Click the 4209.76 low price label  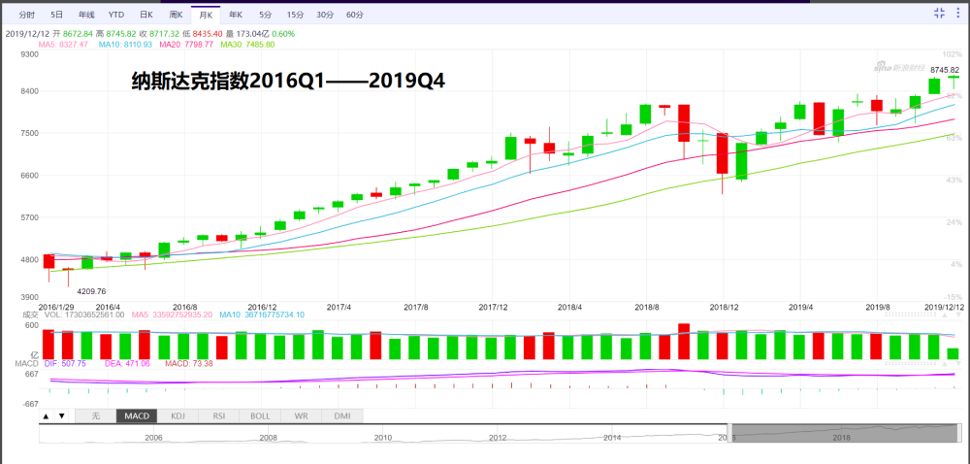[91, 291]
